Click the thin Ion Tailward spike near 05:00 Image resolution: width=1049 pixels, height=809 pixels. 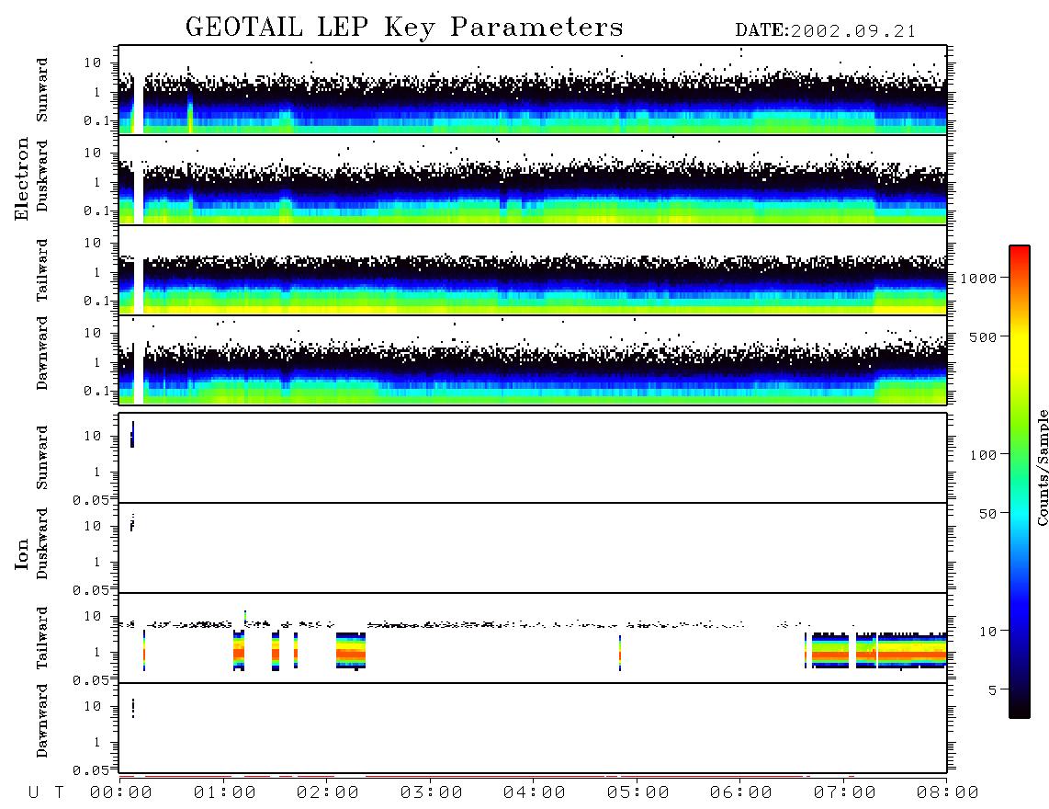620,653
